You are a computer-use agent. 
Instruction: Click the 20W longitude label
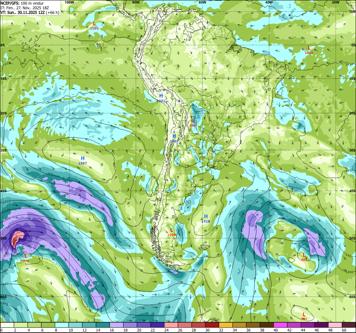coord(335,2)
